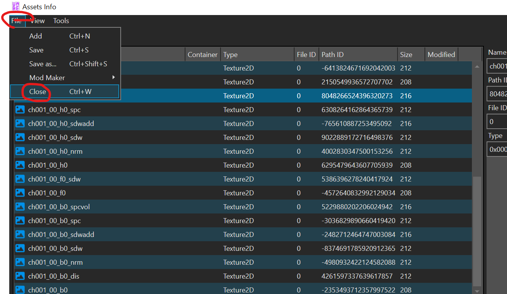Click the Type field showing 0x000
This screenshot has width=507, height=294.
[x=497, y=150]
